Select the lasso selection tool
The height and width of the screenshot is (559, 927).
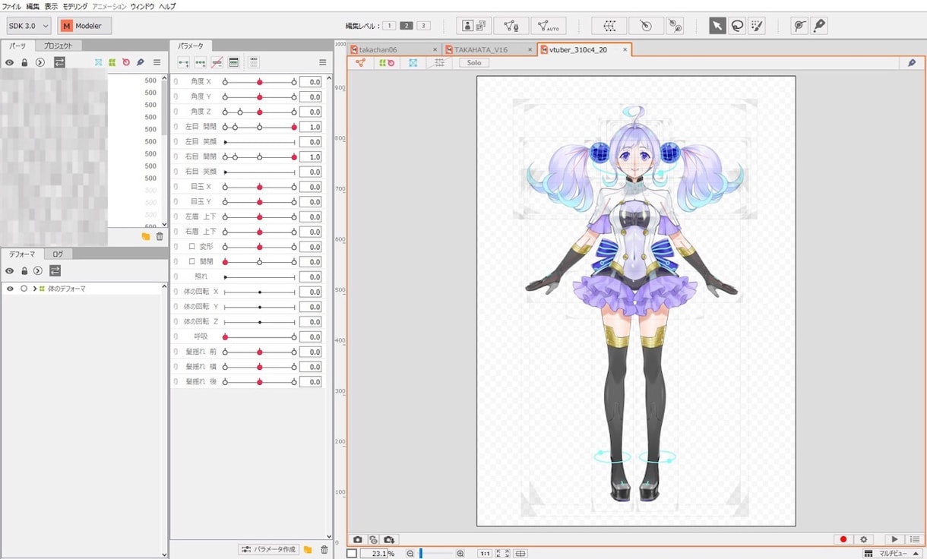[736, 26]
